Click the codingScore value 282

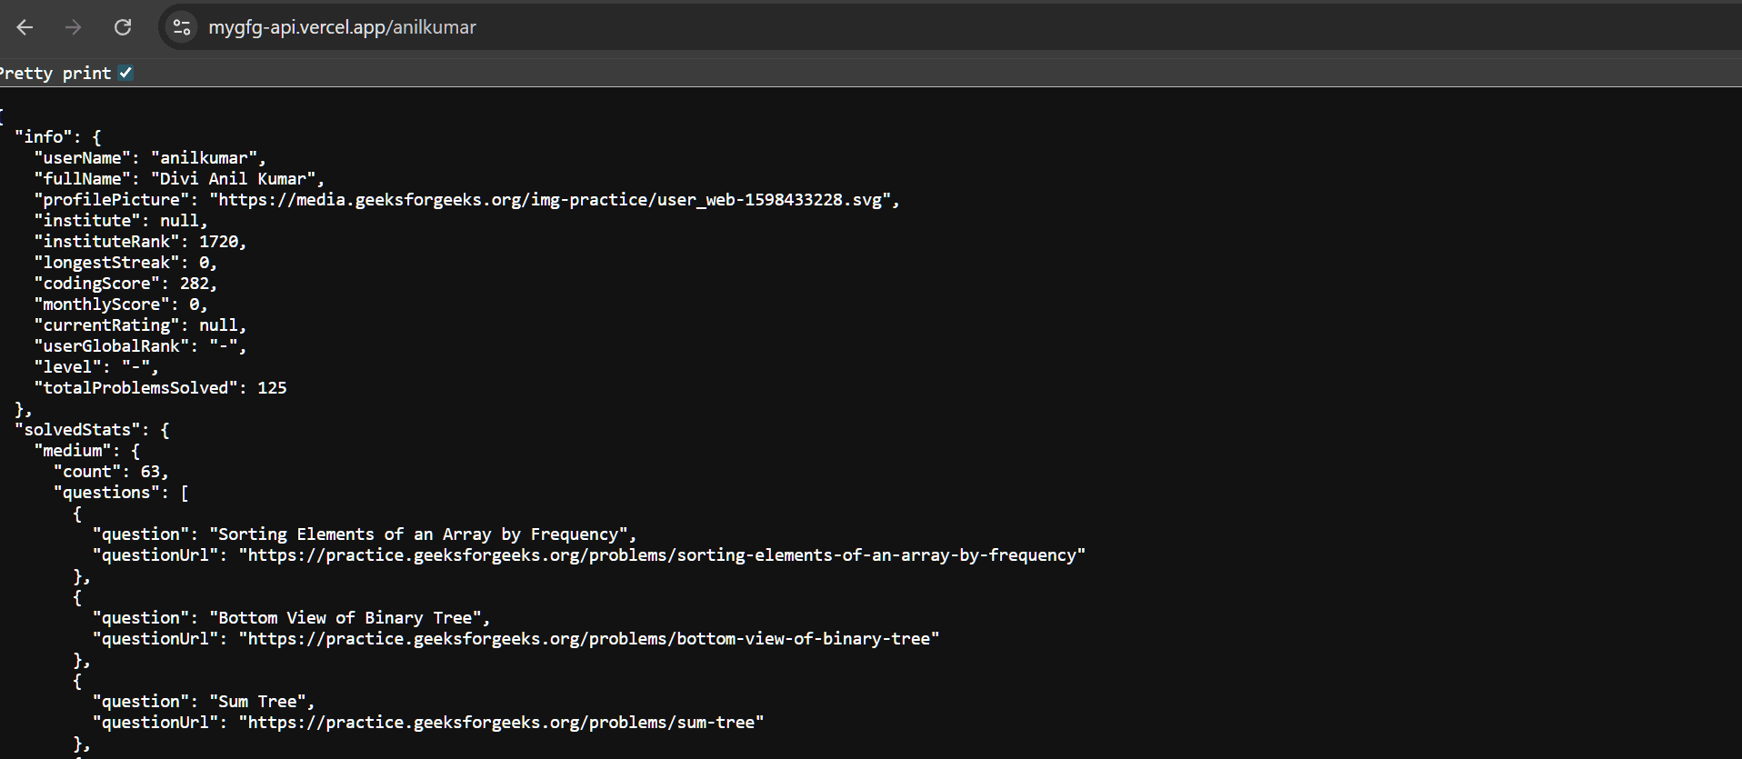coord(194,284)
